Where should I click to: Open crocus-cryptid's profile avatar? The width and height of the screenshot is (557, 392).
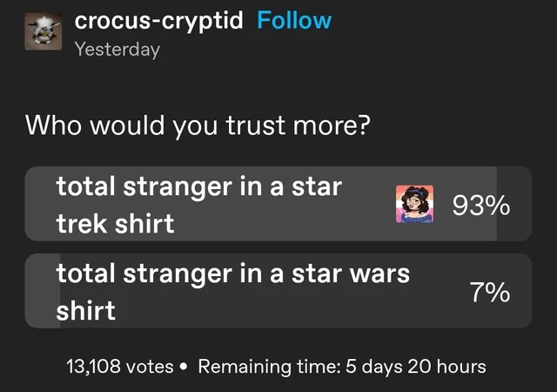(x=44, y=31)
